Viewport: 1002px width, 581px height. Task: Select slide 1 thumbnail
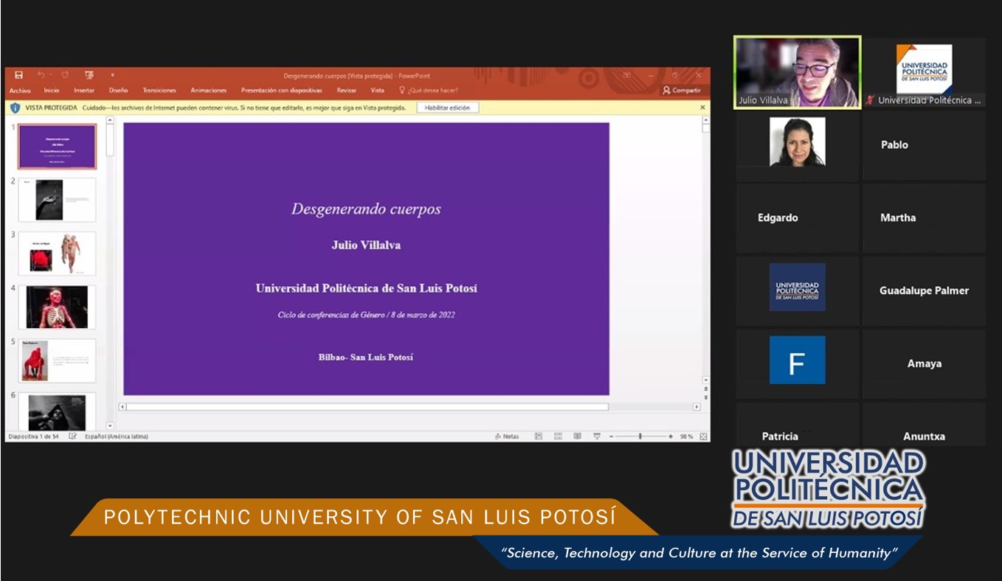point(57,147)
